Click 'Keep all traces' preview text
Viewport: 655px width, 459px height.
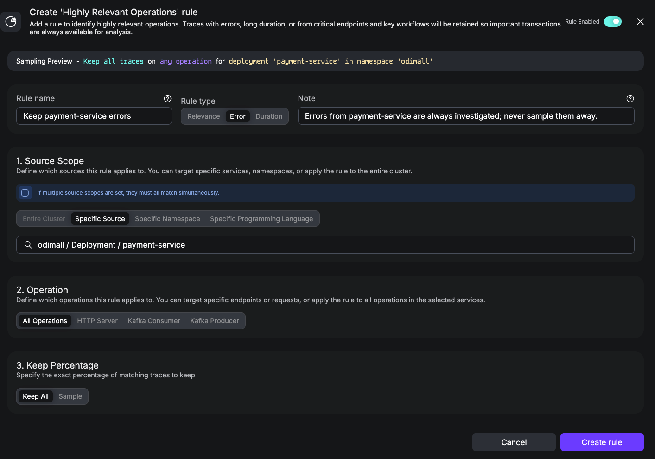point(114,61)
